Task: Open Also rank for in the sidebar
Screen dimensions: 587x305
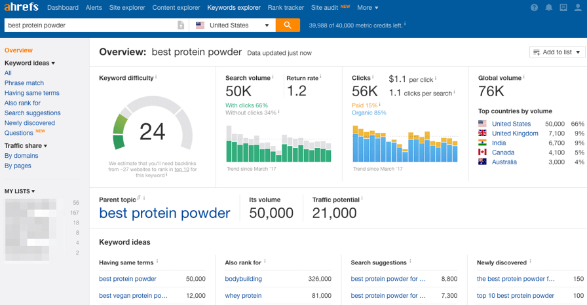Action: pyautogui.click(x=22, y=103)
